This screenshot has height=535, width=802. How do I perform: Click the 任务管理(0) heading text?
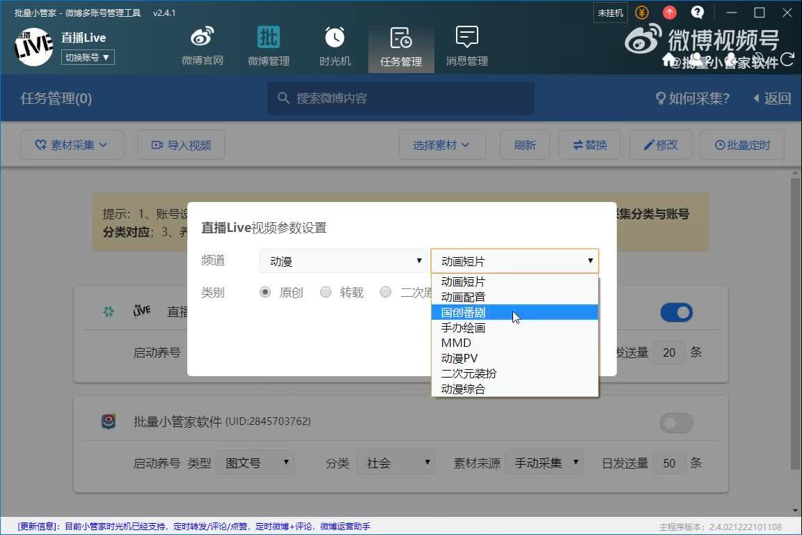pos(56,98)
